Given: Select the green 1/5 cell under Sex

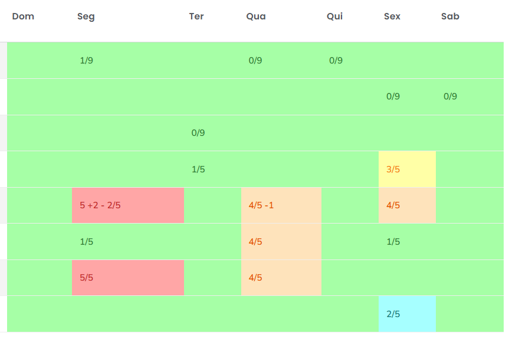Looking at the screenshot, I should tap(393, 242).
